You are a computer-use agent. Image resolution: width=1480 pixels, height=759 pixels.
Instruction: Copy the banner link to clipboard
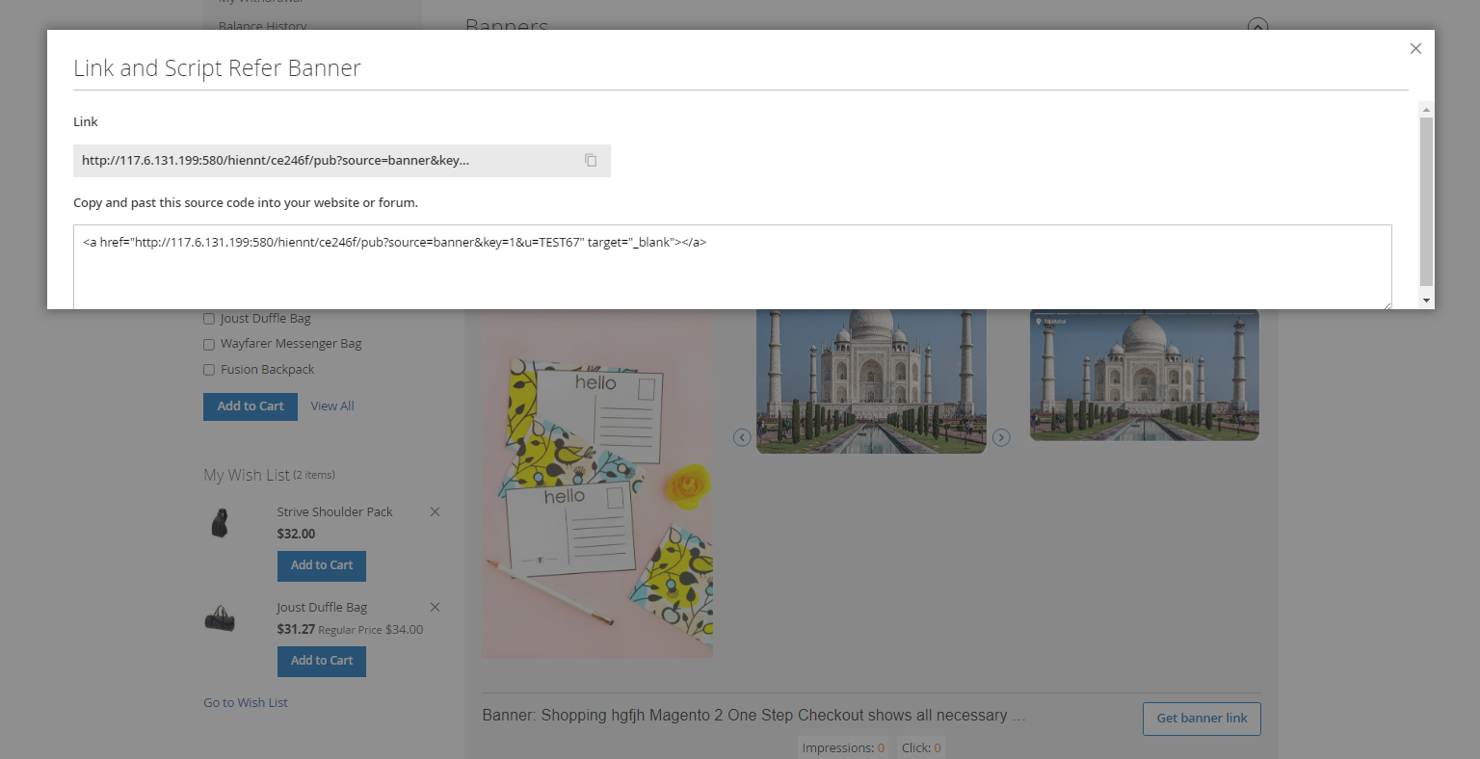[591, 161]
